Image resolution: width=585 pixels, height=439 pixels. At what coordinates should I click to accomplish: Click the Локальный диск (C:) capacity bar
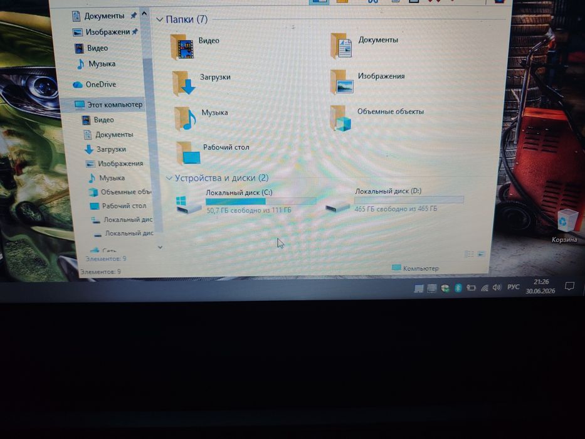click(x=261, y=201)
